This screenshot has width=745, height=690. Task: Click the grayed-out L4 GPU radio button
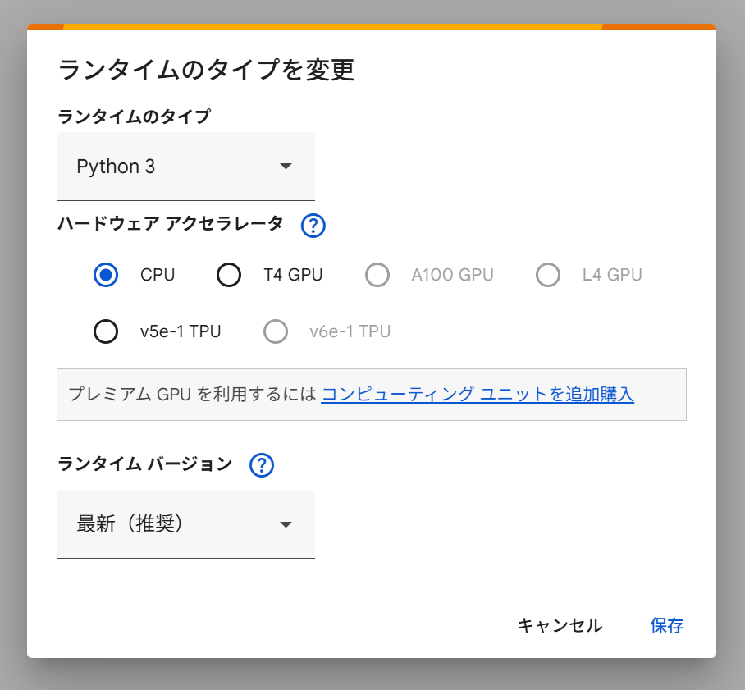[548, 275]
